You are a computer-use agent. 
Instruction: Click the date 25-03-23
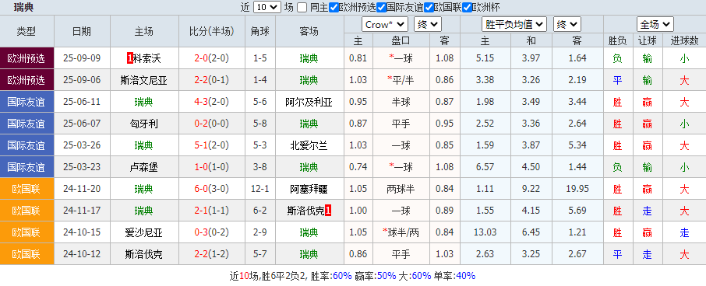[x=82, y=167]
